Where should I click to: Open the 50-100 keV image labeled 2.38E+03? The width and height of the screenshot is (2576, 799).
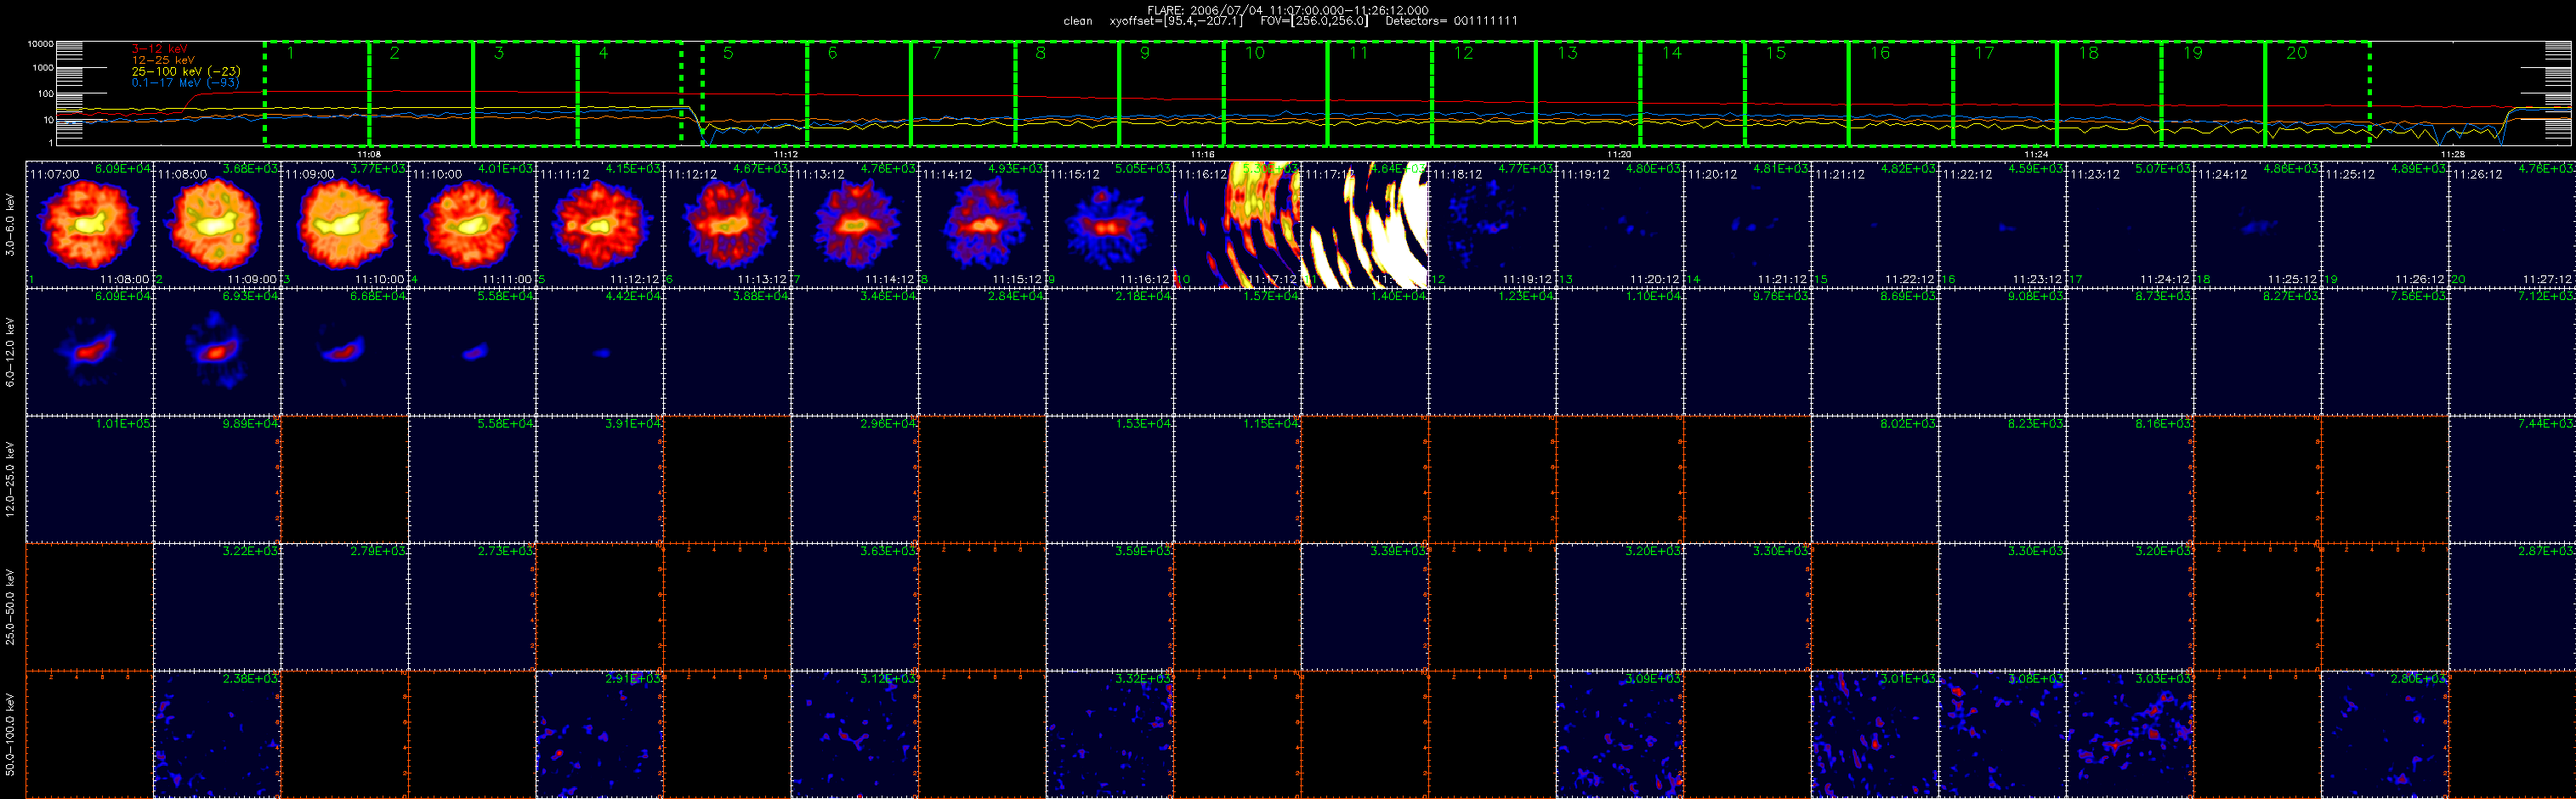click(x=217, y=734)
